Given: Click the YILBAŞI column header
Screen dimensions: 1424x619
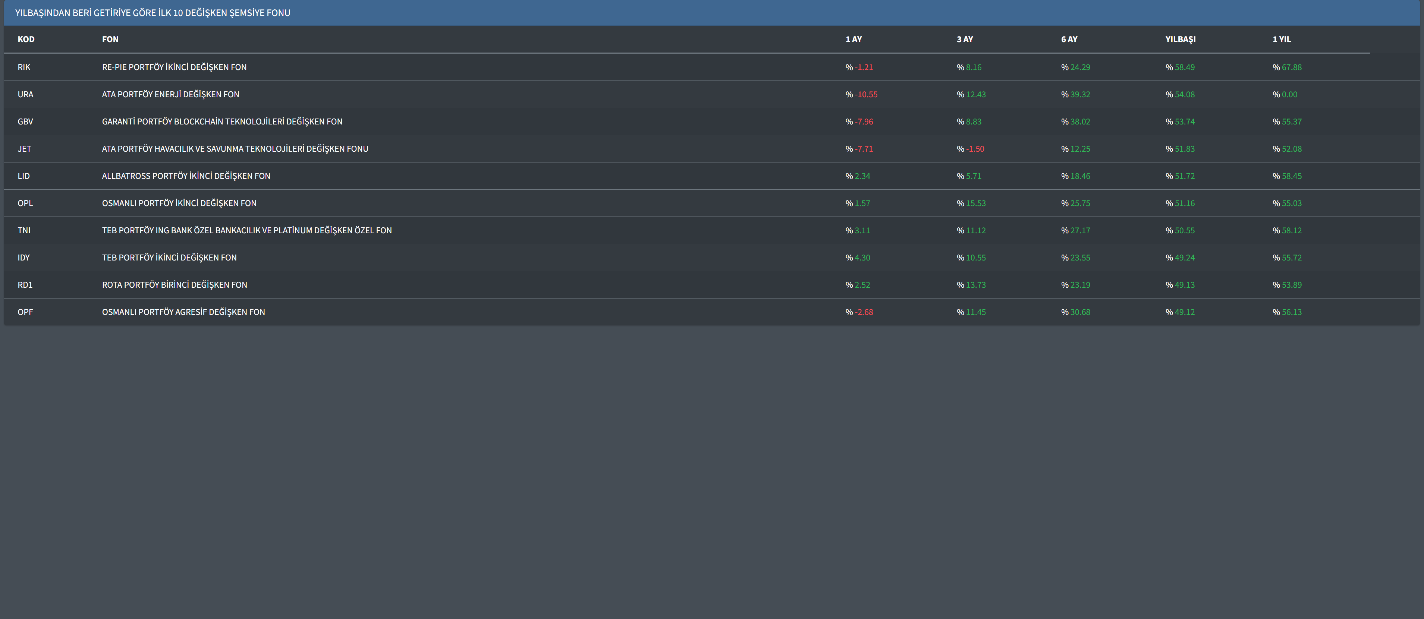Looking at the screenshot, I should tap(1180, 39).
